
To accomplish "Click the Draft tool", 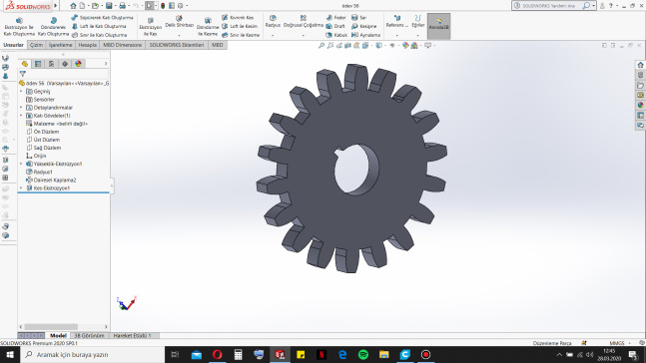I will 335,26.
